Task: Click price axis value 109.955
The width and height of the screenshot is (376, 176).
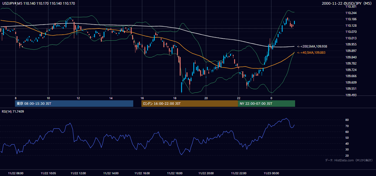Action: pos(352,44)
